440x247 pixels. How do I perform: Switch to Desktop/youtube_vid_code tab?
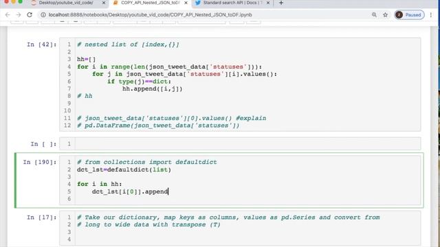coord(66,3)
